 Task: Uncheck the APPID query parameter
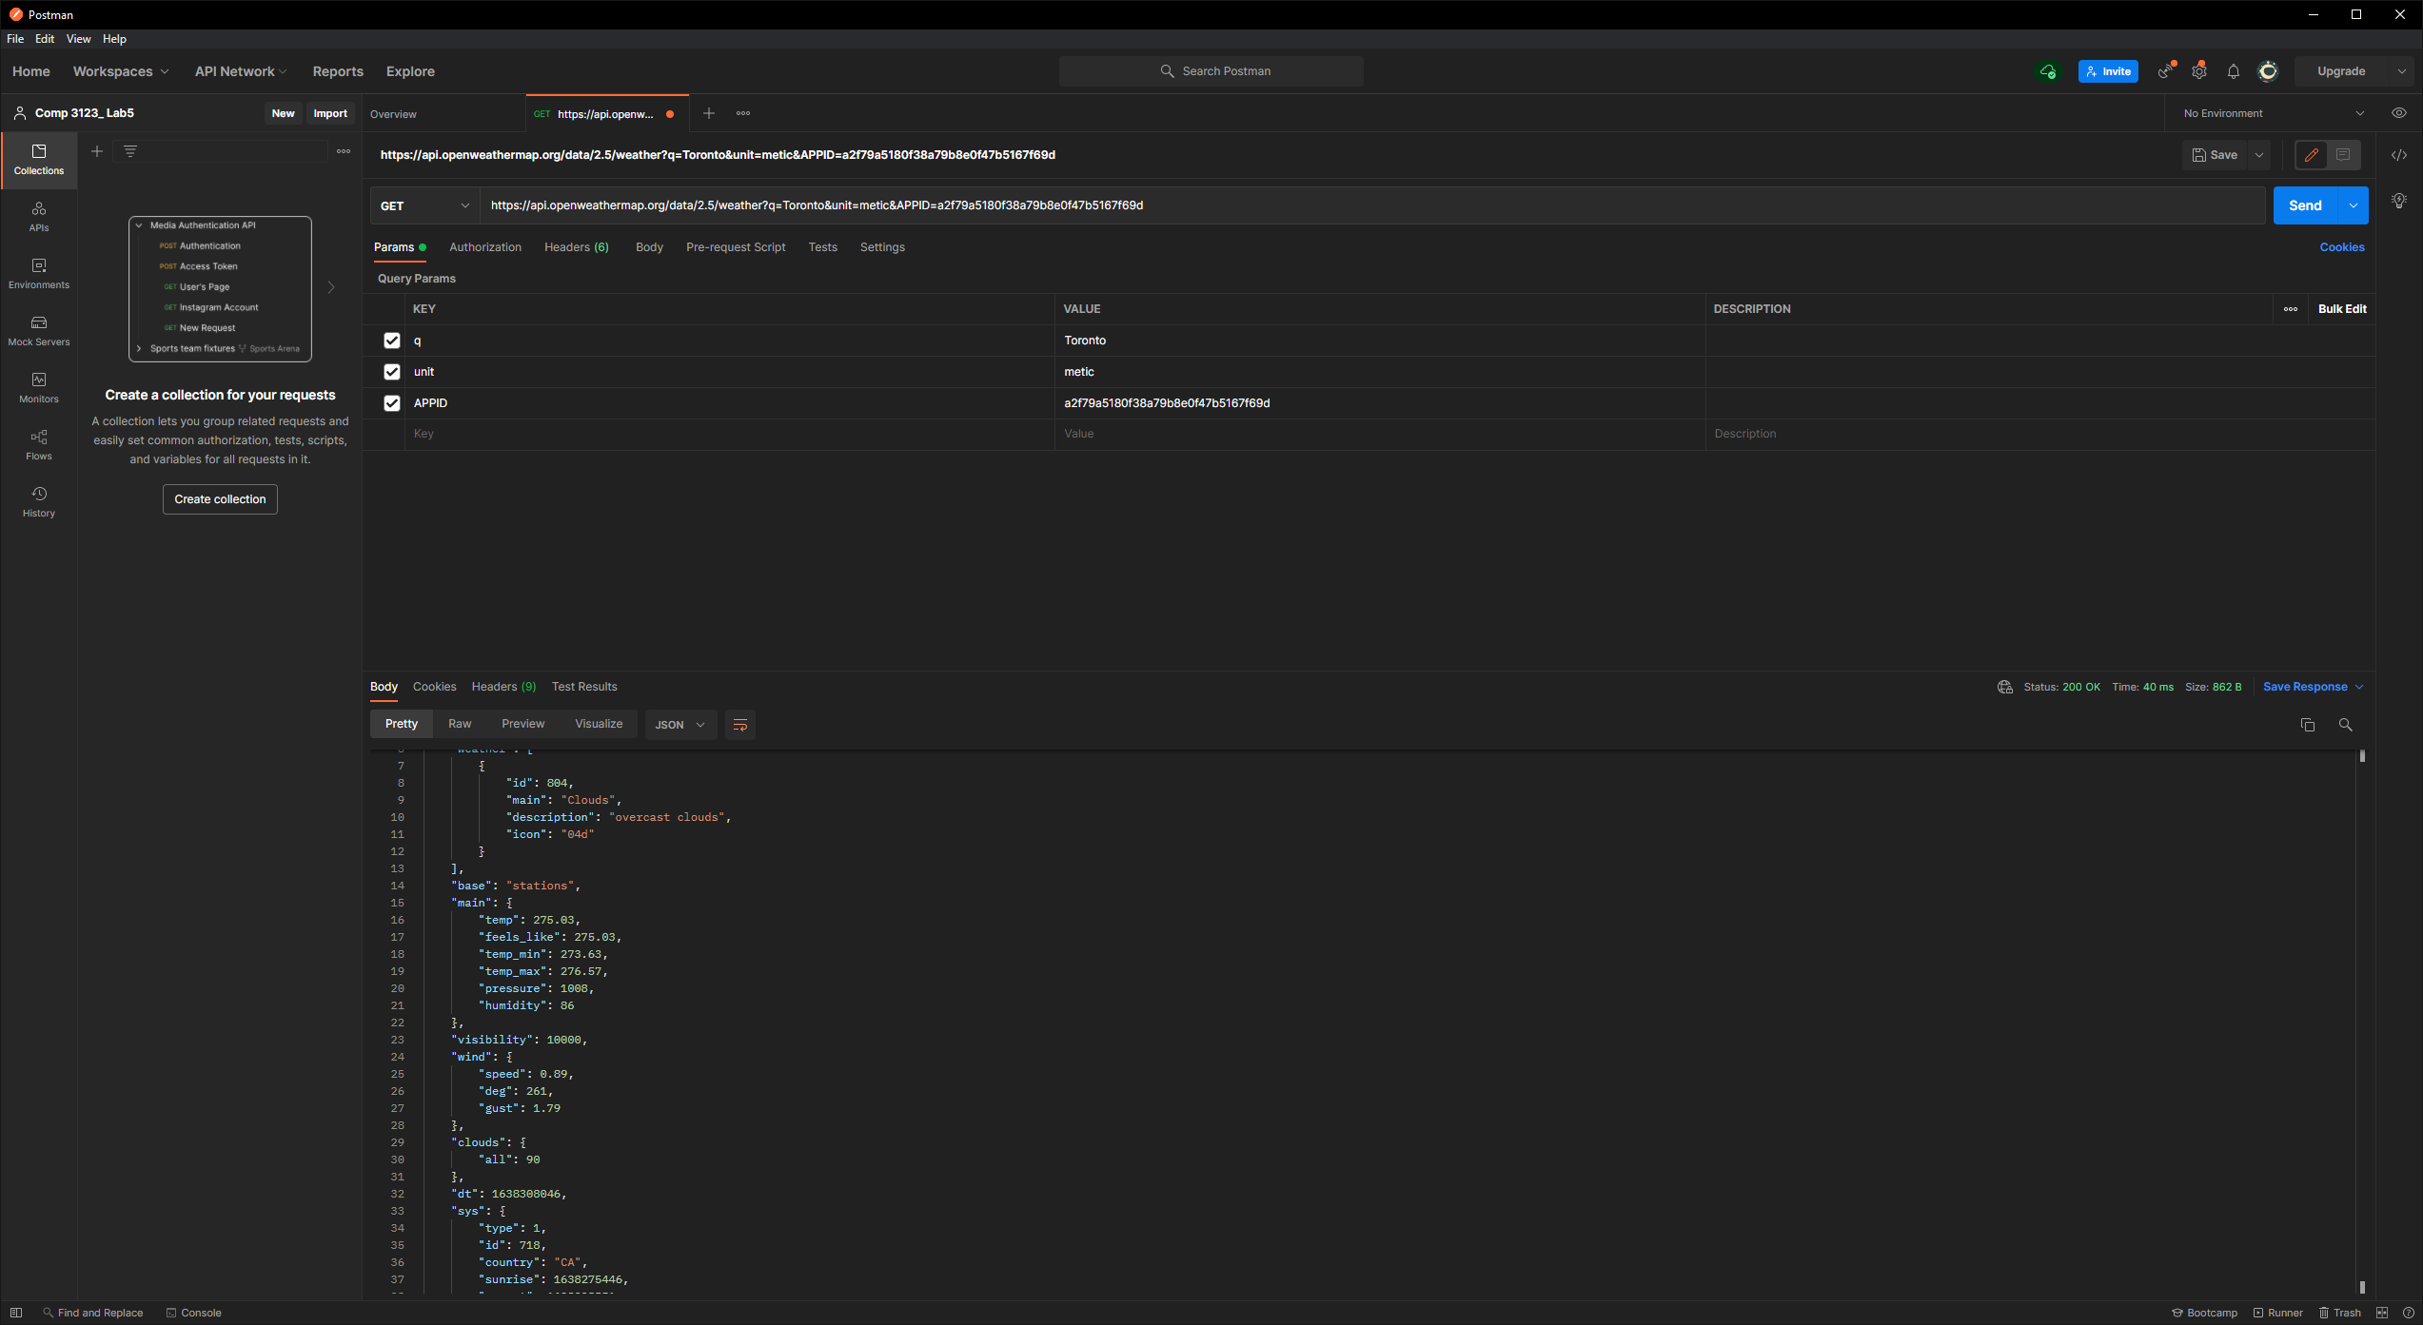pyautogui.click(x=391, y=403)
